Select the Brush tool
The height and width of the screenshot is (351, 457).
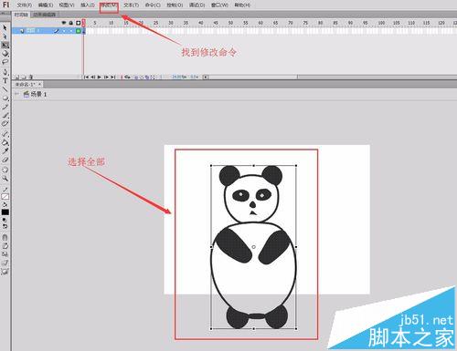5,115
